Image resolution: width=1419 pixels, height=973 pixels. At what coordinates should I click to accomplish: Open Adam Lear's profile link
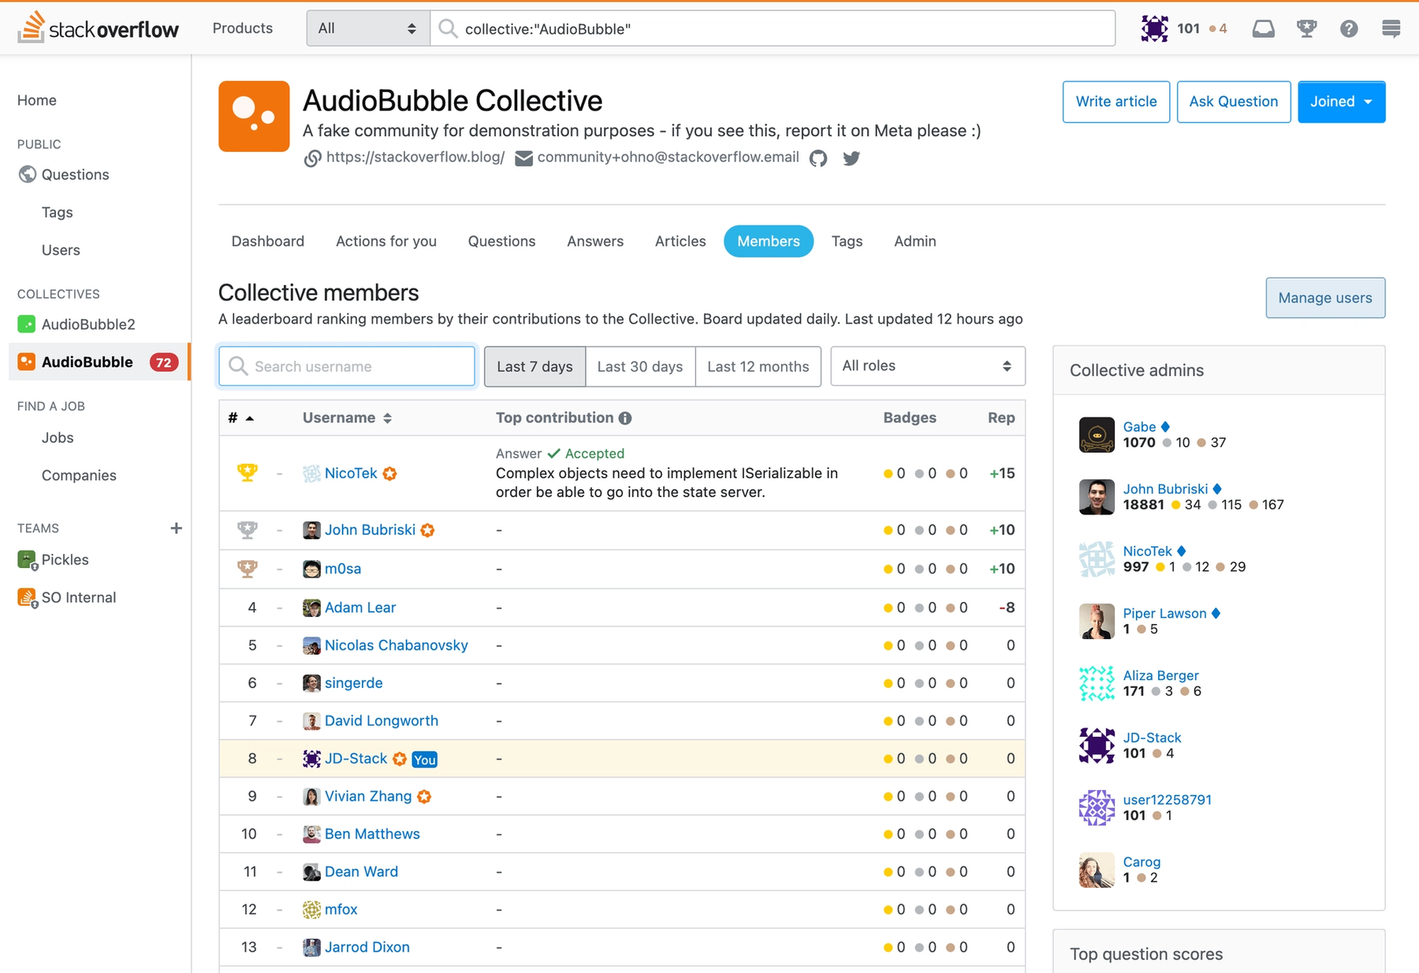(x=360, y=607)
